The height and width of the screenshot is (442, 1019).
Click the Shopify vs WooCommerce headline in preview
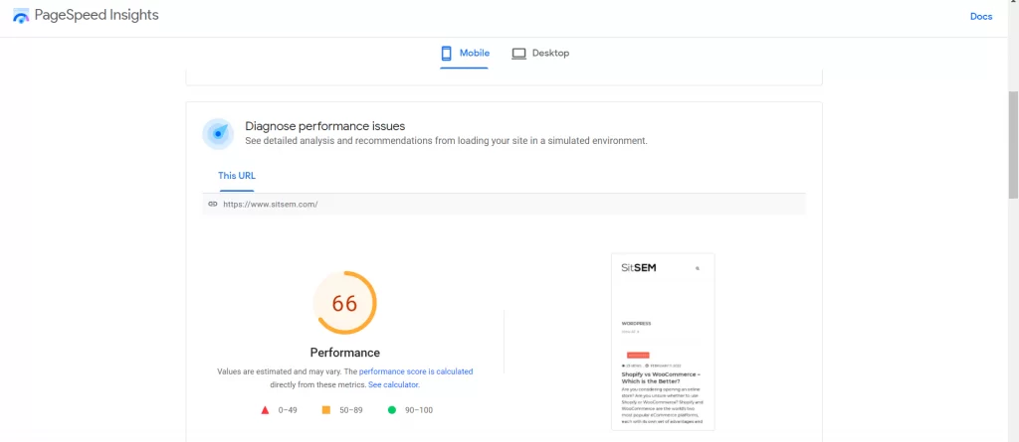coord(662,377)
